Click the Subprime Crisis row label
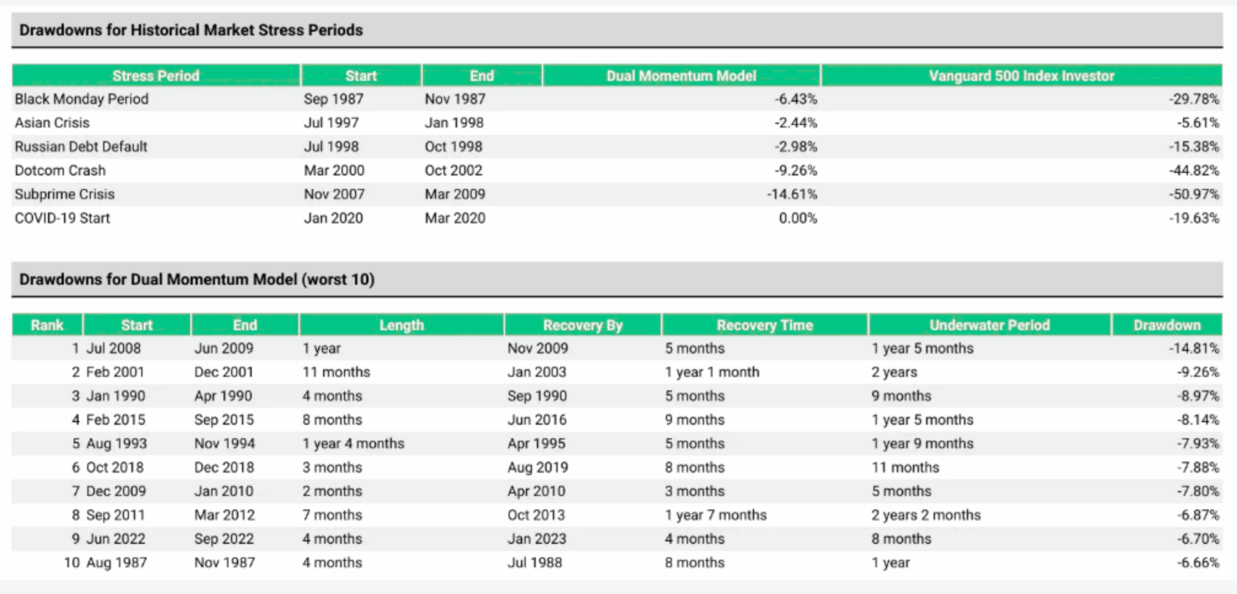Image resolution: width=1237 pixels, height=594 pixels. (x=65, y=194)
